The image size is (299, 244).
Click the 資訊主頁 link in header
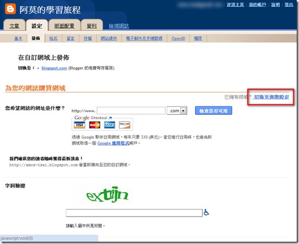(235, 5)
